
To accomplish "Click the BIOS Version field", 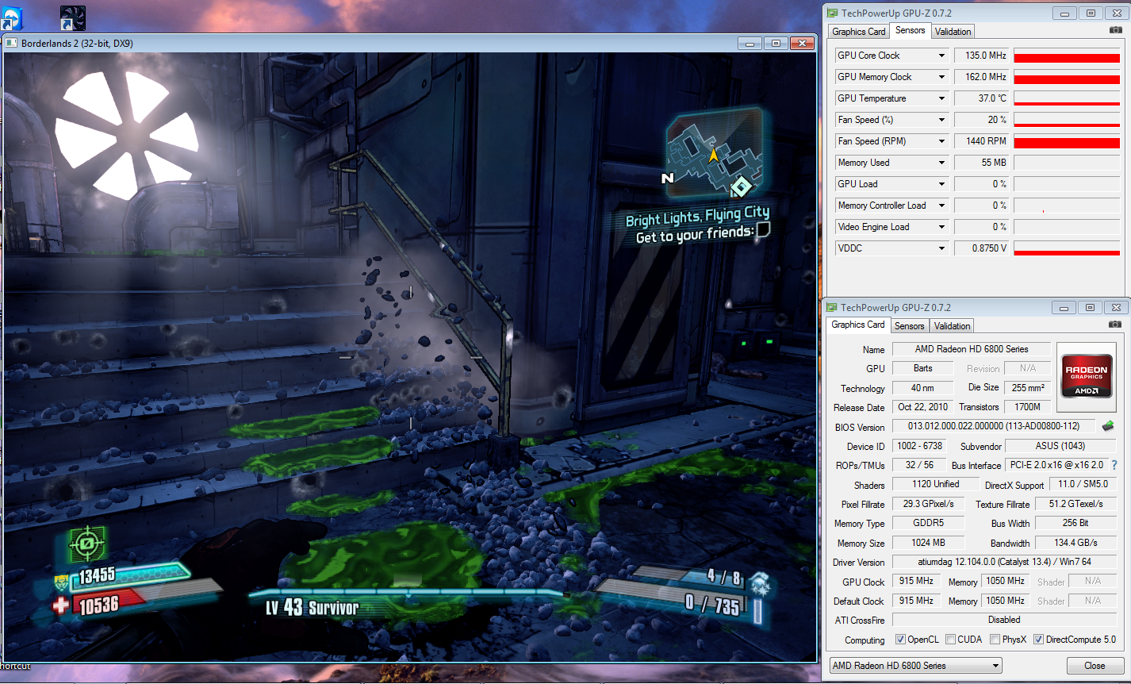I will coord(993,426).
